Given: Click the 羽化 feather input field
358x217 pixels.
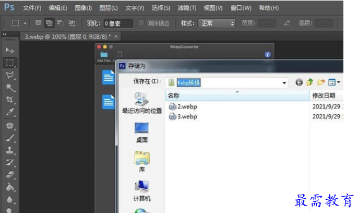Looking at the screenshot, I should click(x=118, y=23).
